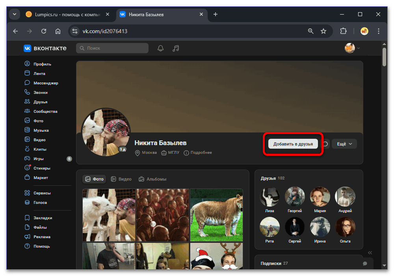Open the Фото sidebar section
Image resolution: width=394 pixels, height=276 pixels.
[34, 121]
